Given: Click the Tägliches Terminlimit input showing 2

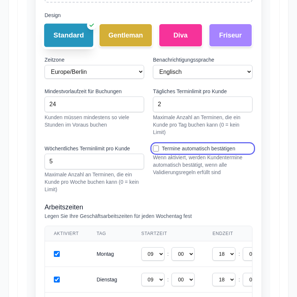Looking at the screenshot, I should pyautogui.click(x=202, y=104).
